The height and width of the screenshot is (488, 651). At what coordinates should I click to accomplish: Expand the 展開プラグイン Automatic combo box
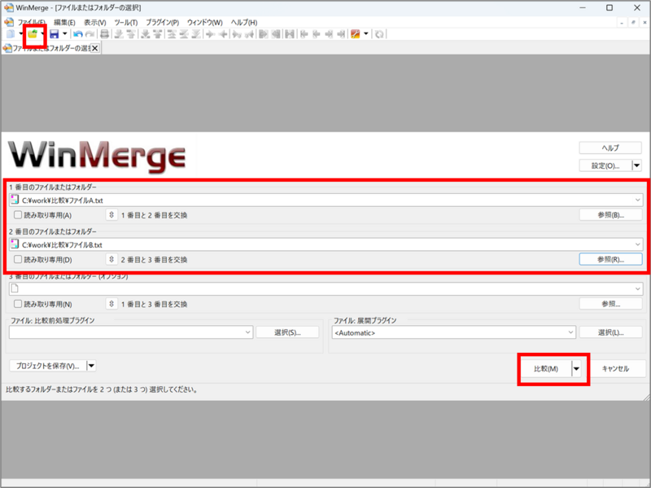pos(572,332)
